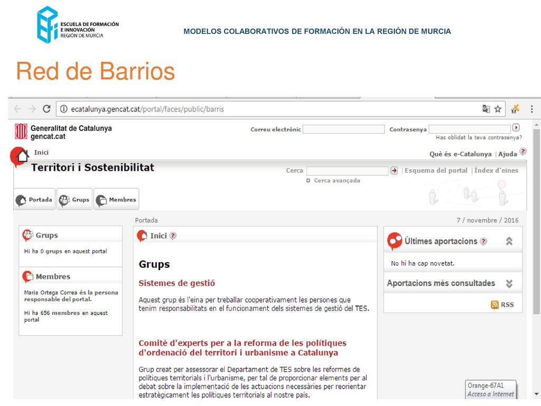Click the Generalitat de Catalunya logo
Screen dimensions: 541x406
21,132
